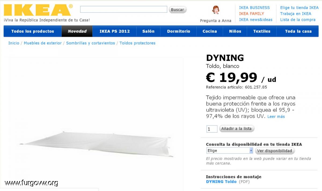The height and width of the screenshot is (191, 322).
Task: Open the DYNING Toldo PDF instructions link
Action: 221,182
